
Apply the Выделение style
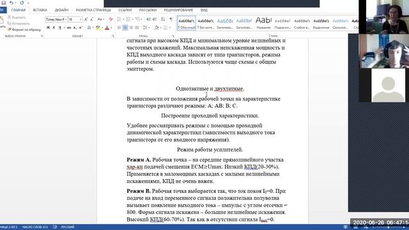(321, 23)
